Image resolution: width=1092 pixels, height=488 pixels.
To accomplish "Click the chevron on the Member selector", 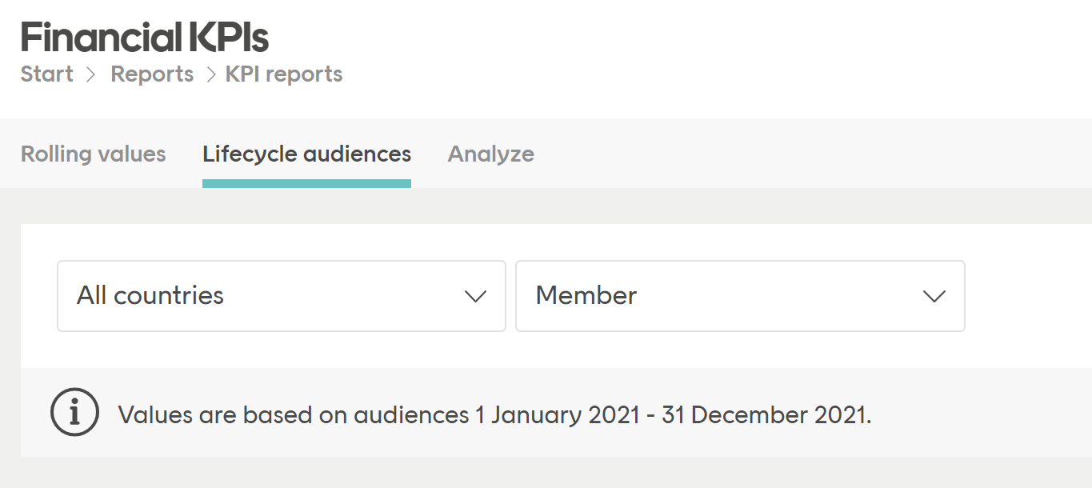I will pos(934,296).
